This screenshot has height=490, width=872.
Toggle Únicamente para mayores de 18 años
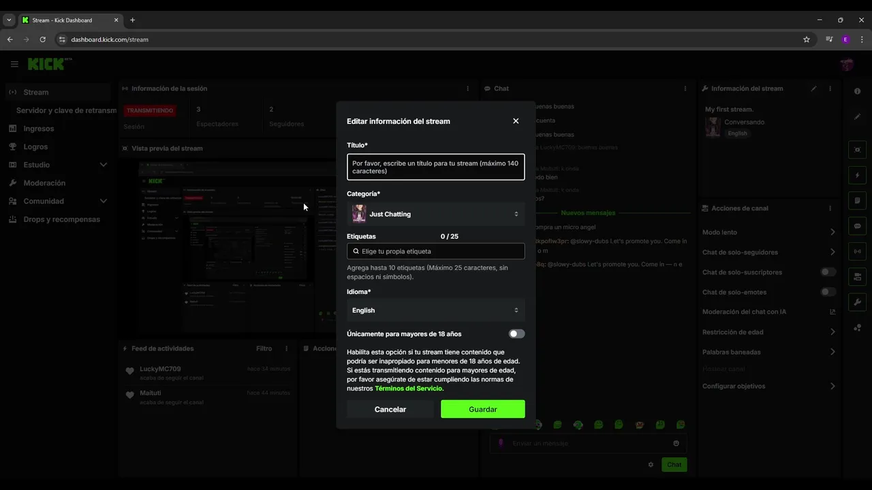click(516, 334)
